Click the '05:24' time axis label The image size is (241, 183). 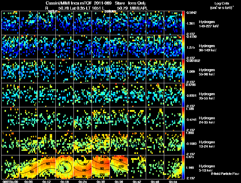pos(83,181)
